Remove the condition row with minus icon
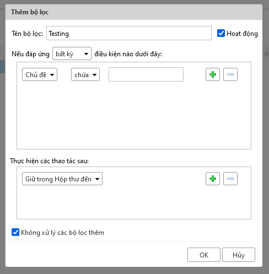 tap(230, 74)
